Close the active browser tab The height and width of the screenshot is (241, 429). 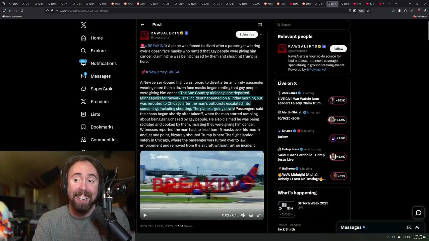(336, 4)
